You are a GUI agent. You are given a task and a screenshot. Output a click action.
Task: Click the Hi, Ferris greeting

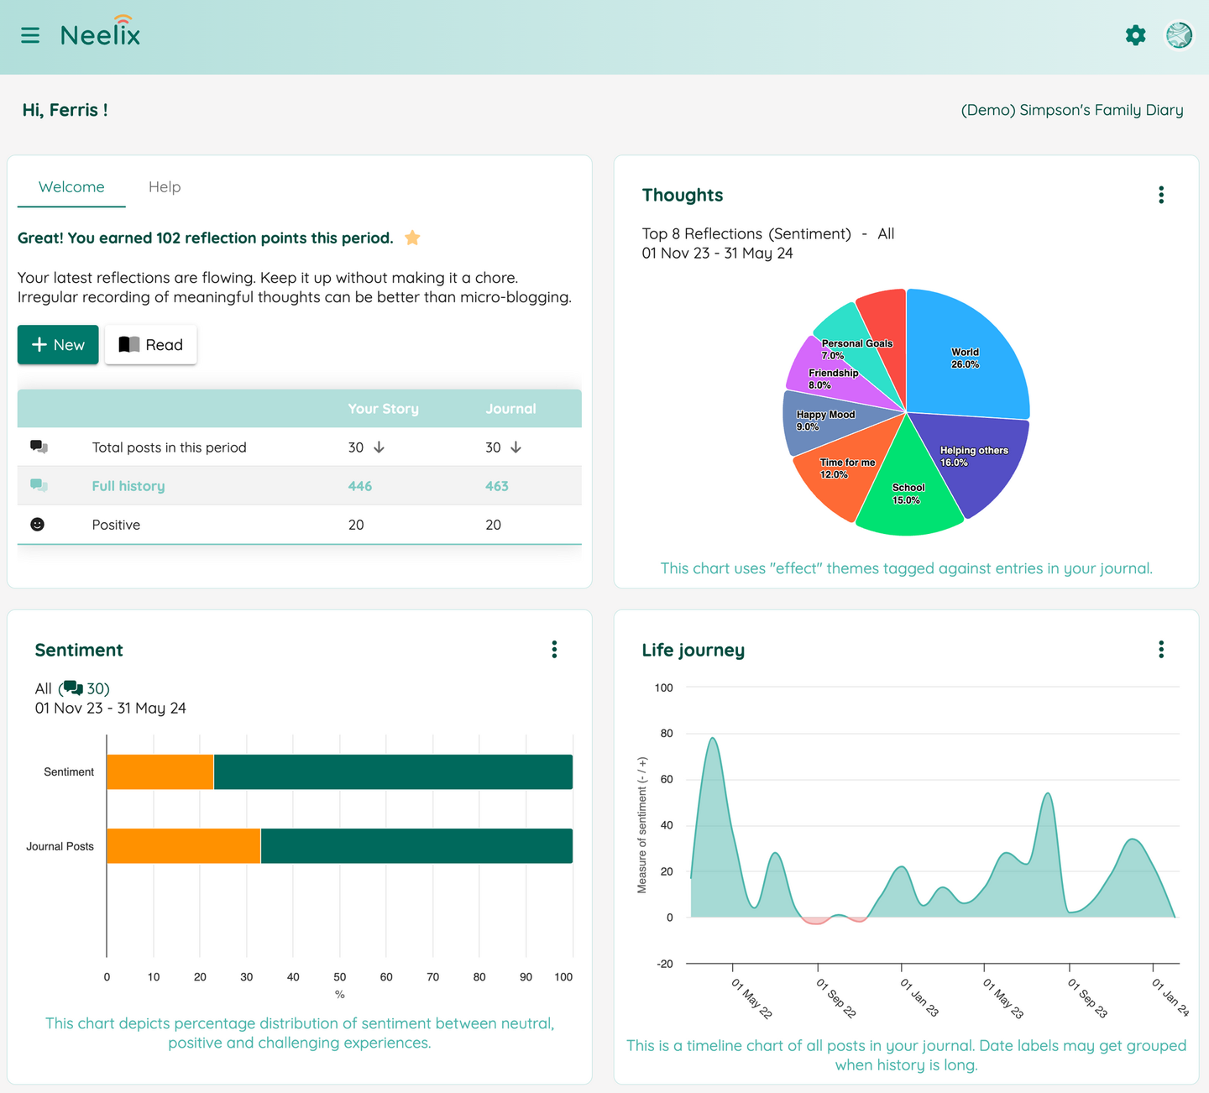[65, 110]
